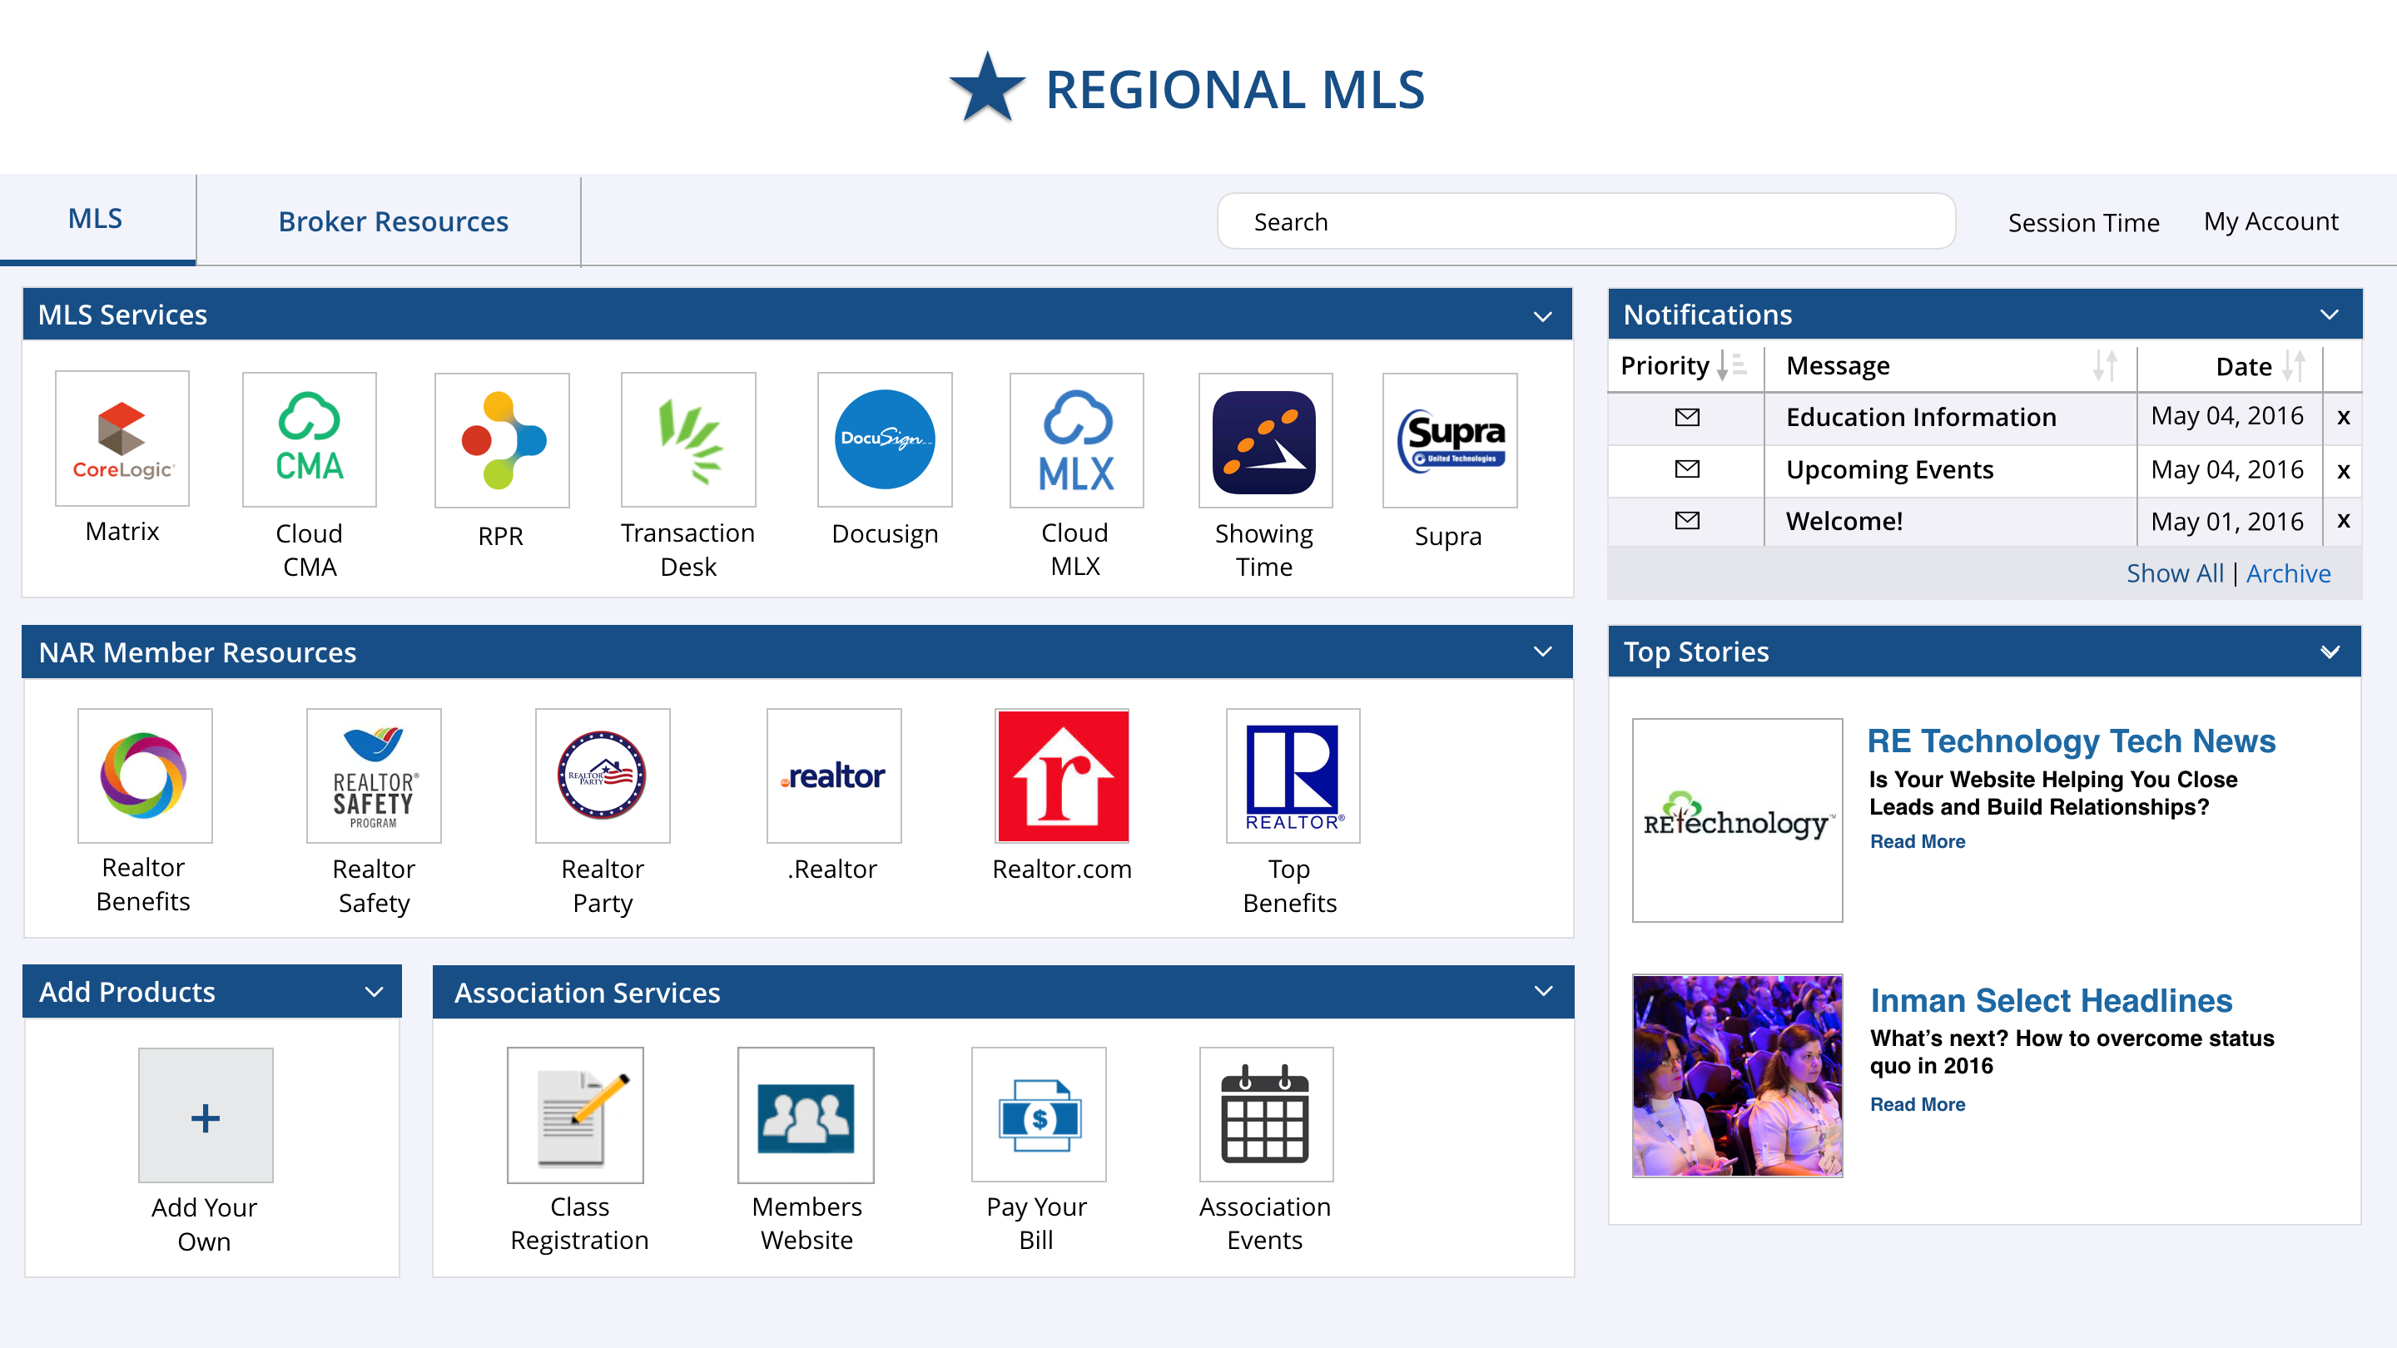2397x1348 pixels.
Task: Open Cloud MLX
Action: (1077, 440)
